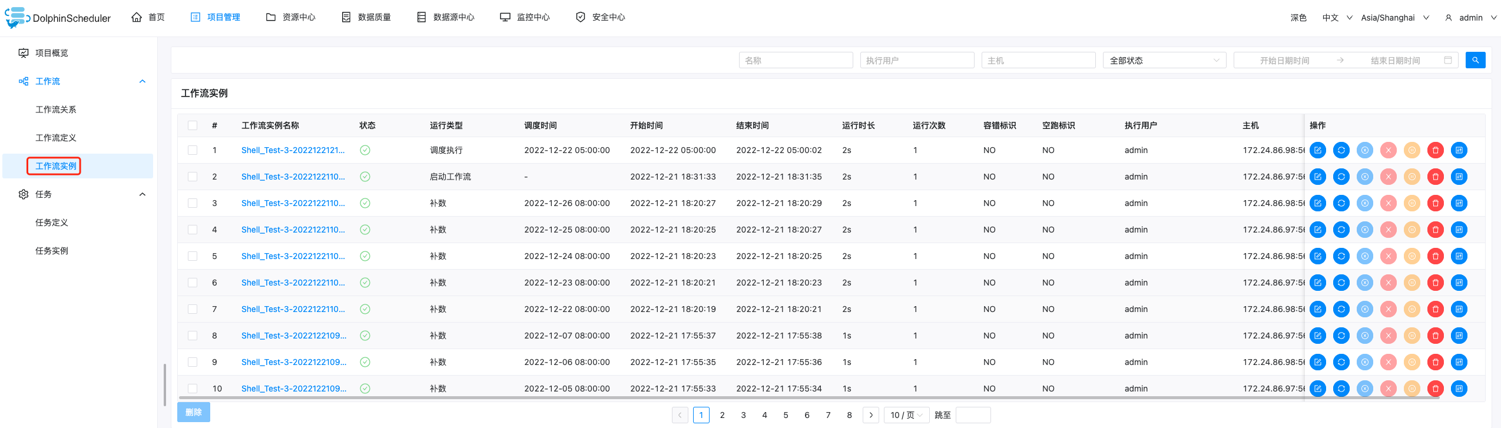Click success status icon in row 5
The width and height of the screenshot is (1501, 428).
365,256
